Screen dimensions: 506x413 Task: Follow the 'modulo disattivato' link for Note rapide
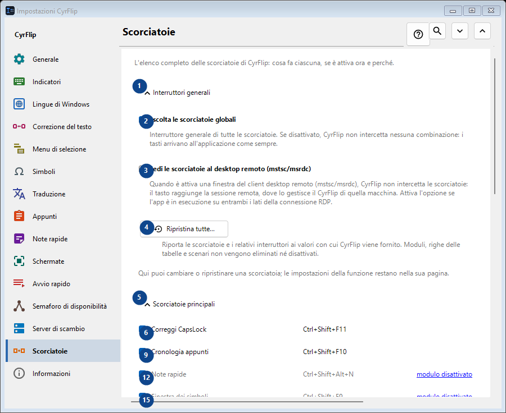coord(444,374)
